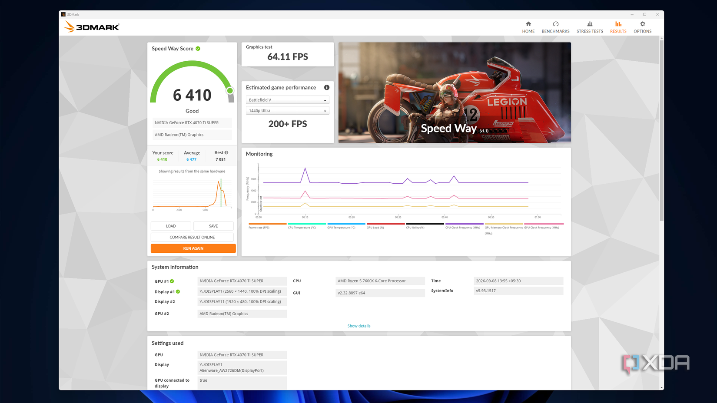This screenshot has width=717, height=403.
Task: Click AMD Radeon(TM) Graphics in the score panel
Action: (192, 135)
